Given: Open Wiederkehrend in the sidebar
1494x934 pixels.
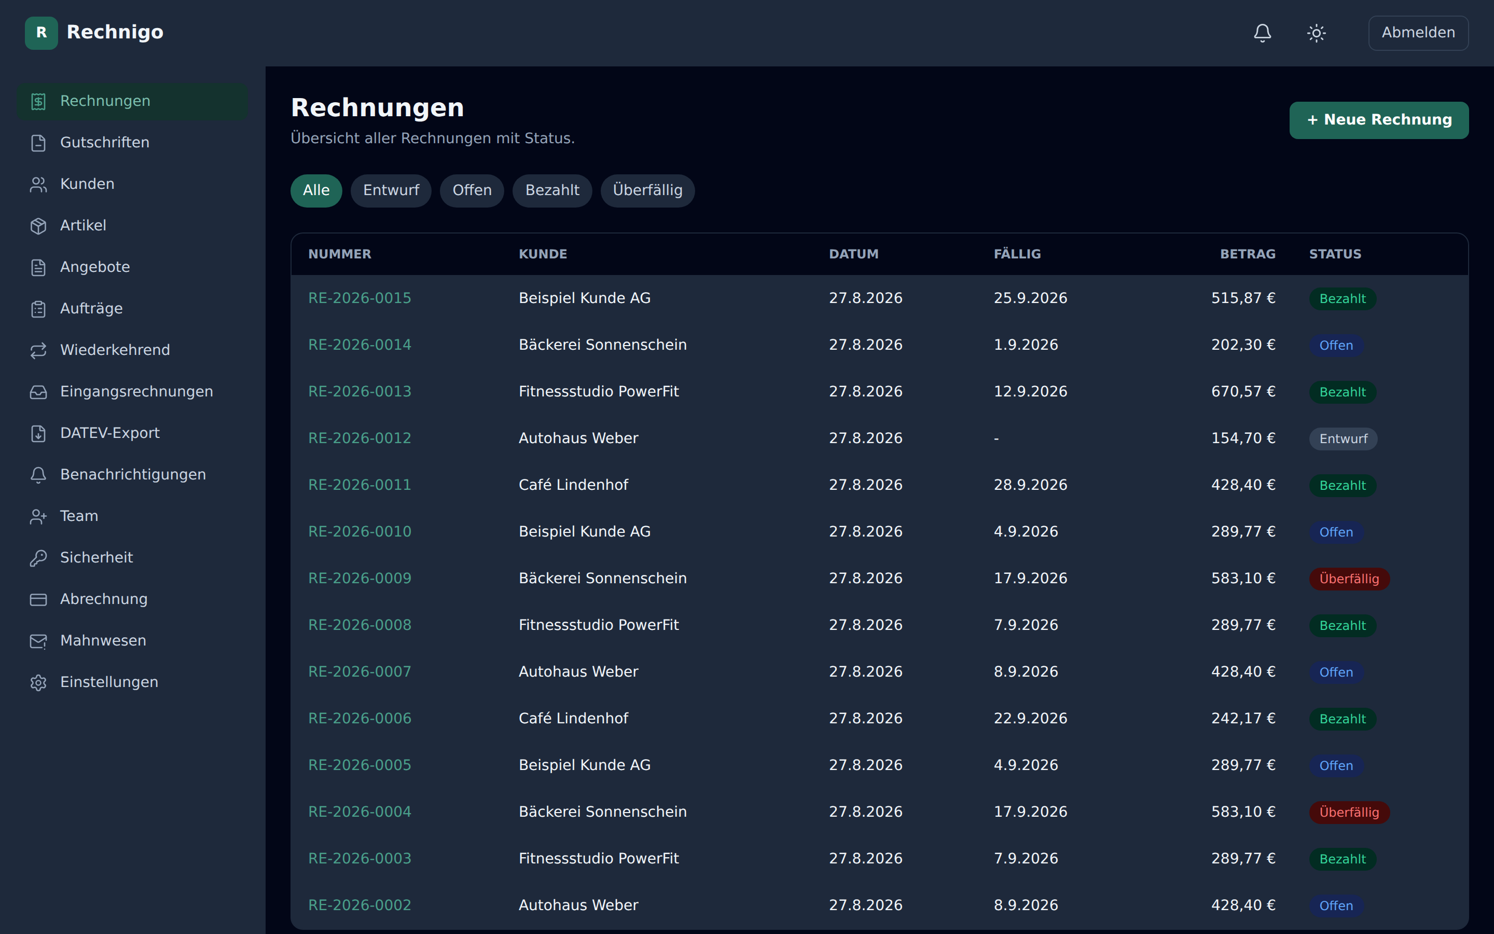Looking at the screenshot, I should (133, 350).
